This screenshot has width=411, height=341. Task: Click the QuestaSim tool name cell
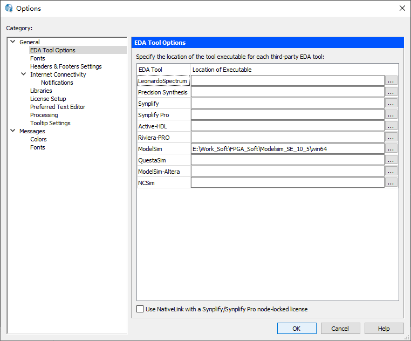coord(163,160)
